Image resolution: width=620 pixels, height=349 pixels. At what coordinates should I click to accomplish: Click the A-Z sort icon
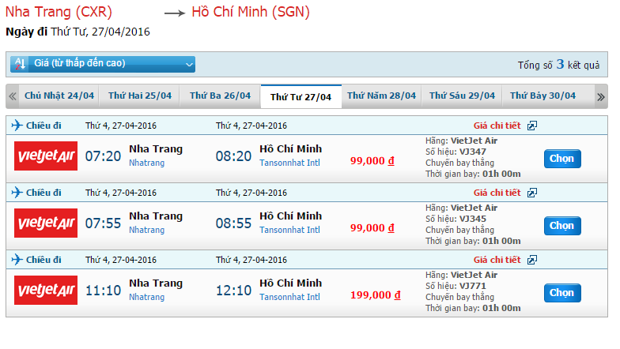pyautogui.click(x=19, y=64)
